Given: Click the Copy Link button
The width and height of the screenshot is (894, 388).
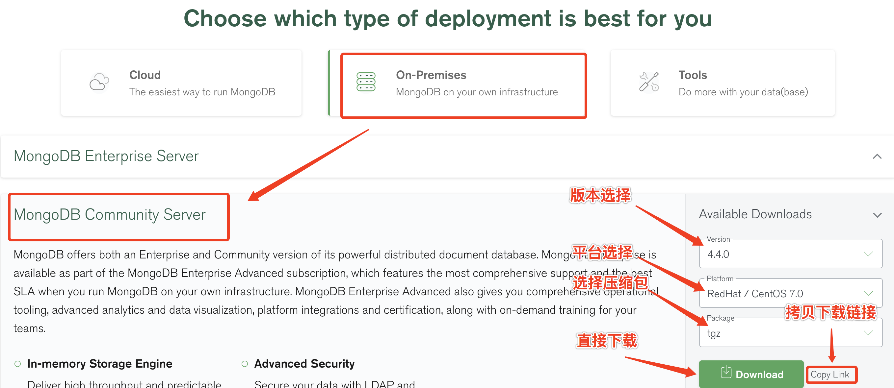Looking at the screenshot, I should tap(831, 374).
